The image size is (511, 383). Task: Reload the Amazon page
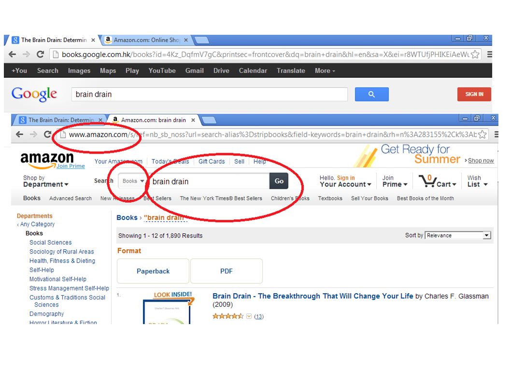47,134
